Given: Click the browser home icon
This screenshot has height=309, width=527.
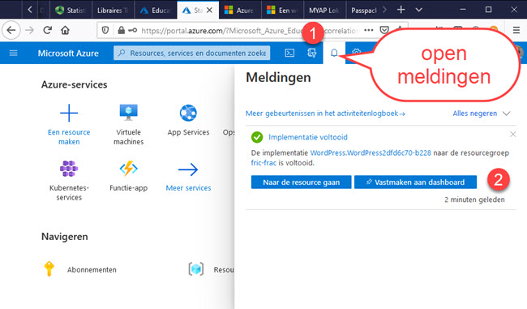Looking at the screenshot, I should click(x=65, y=30).
